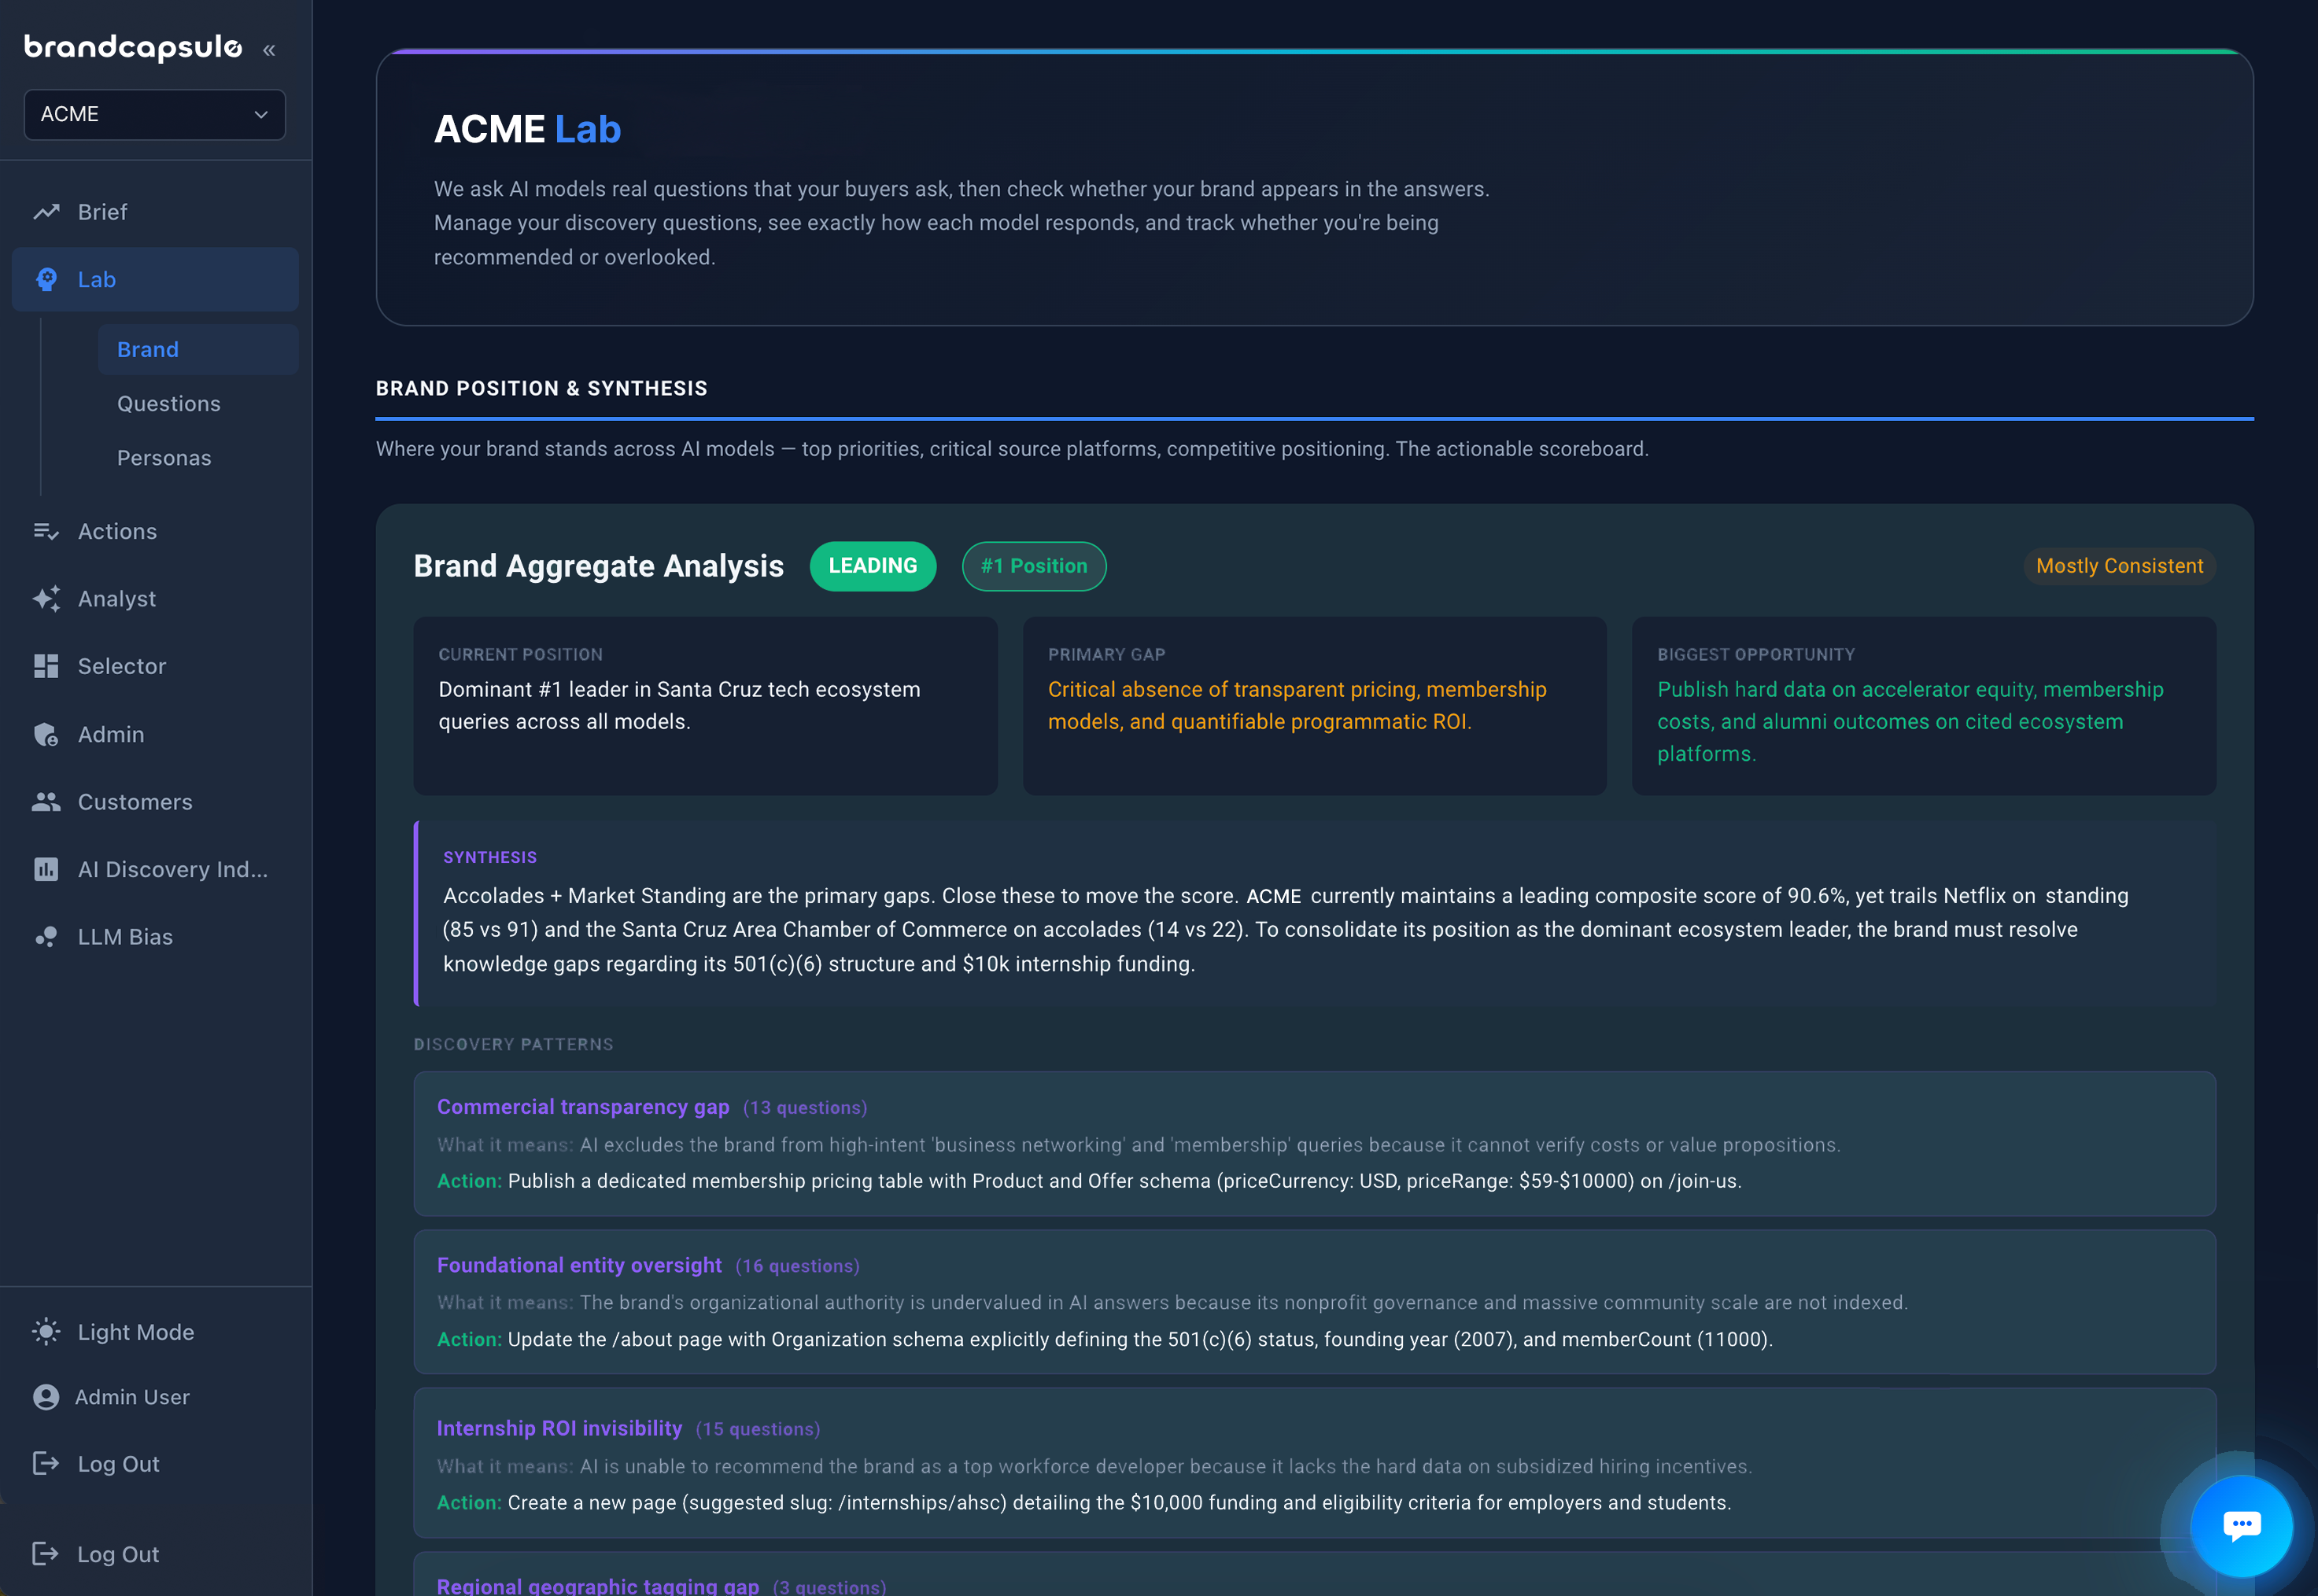Click the #1 Position badge
The image size is (2318, 1596).
pos(1034,566)
